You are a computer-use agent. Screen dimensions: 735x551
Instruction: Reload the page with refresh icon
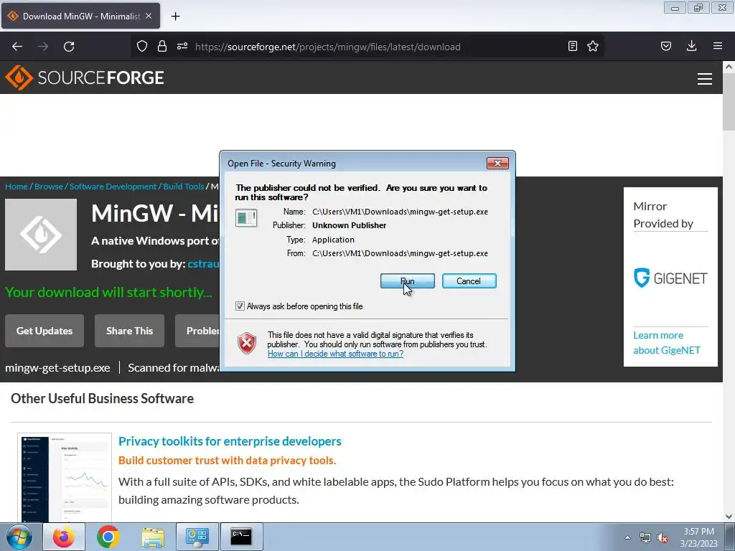(69, 47)
